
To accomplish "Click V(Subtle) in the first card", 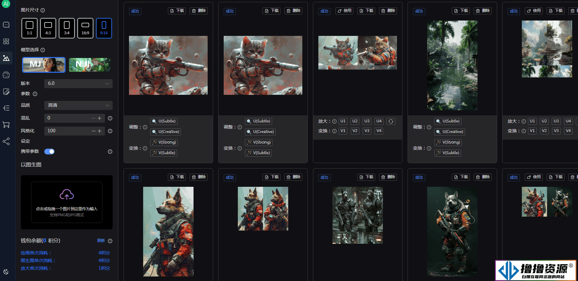I will 164,153.
